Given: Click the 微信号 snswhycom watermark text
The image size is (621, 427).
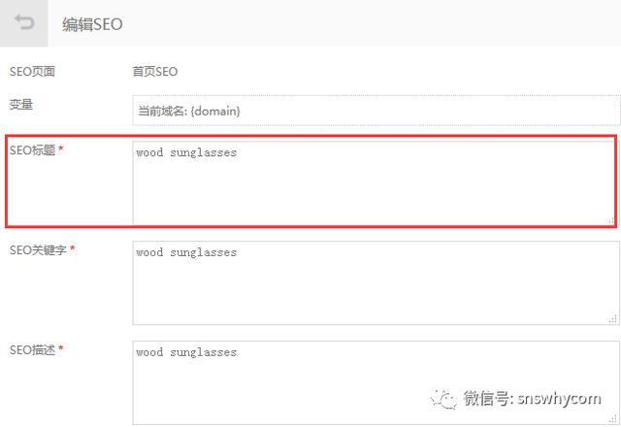Looking at the screenshot, I should 533,399.
